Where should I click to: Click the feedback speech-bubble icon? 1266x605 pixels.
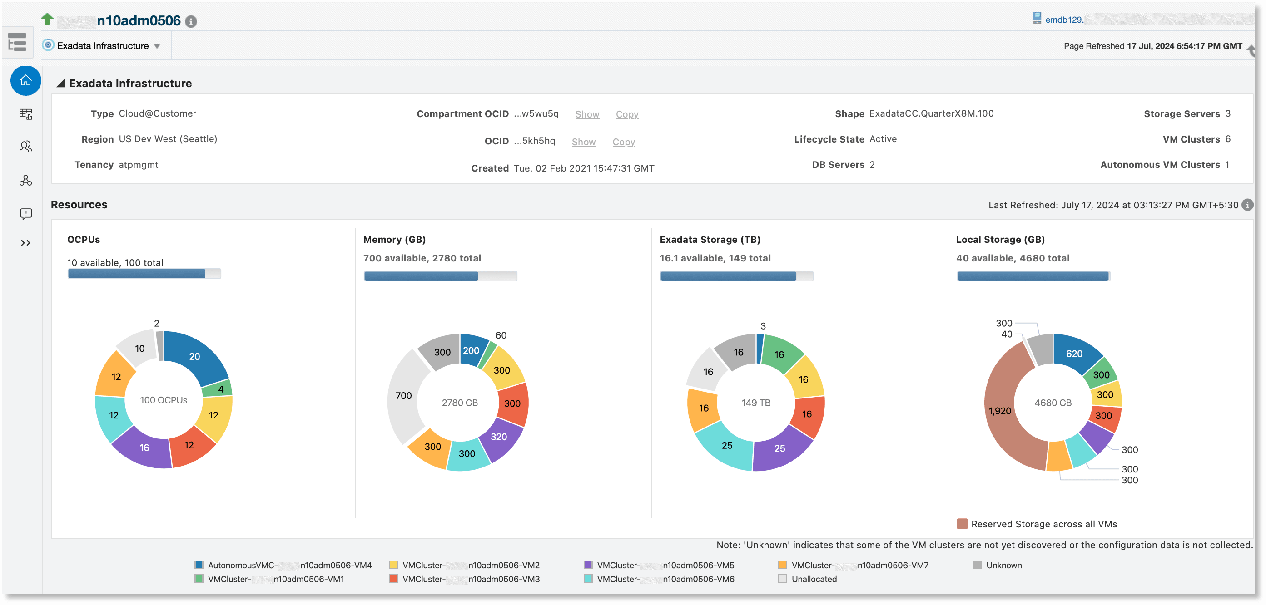(x=25, y=213)
